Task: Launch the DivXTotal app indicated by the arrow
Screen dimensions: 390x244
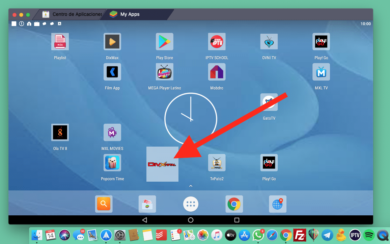Action: [162, 164]
